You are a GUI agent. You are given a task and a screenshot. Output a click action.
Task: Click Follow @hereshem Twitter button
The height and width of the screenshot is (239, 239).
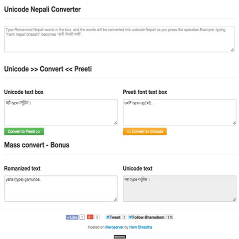click(x=147, y=217)
